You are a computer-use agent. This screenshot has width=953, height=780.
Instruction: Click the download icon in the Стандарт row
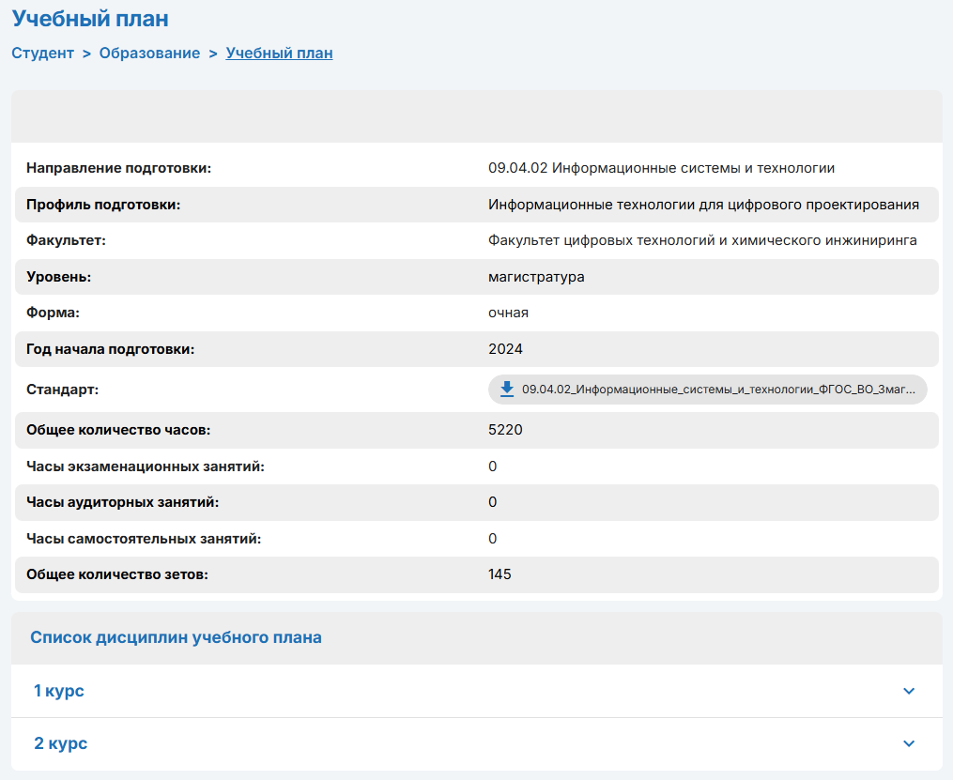pyautogui.click(x=507, y=390)
